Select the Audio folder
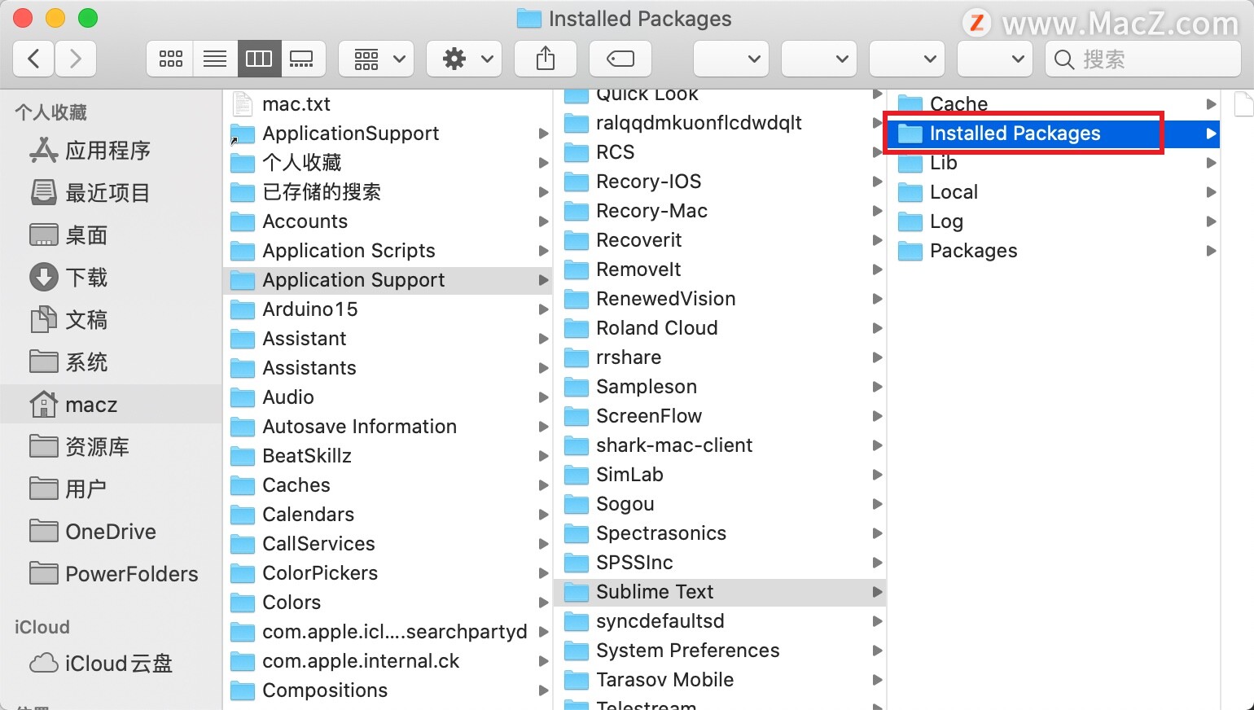This screenshot has height=710, width=1254. coord(388,397)
